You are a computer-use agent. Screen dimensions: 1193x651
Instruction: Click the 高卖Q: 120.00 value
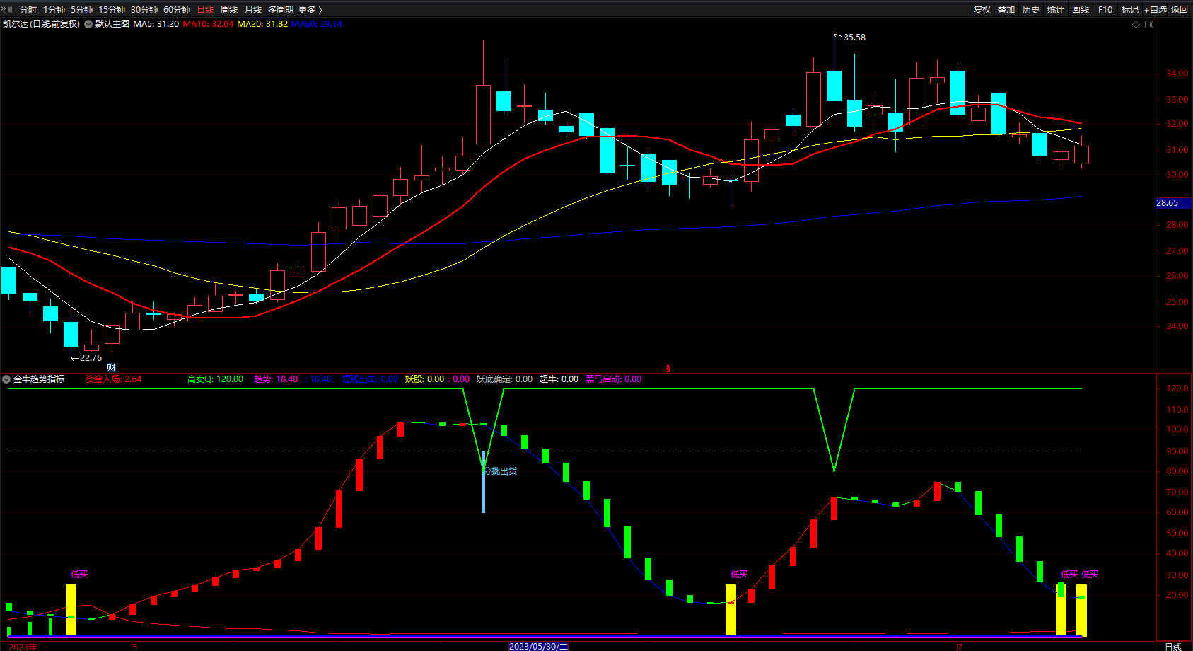tap(215, 379)
